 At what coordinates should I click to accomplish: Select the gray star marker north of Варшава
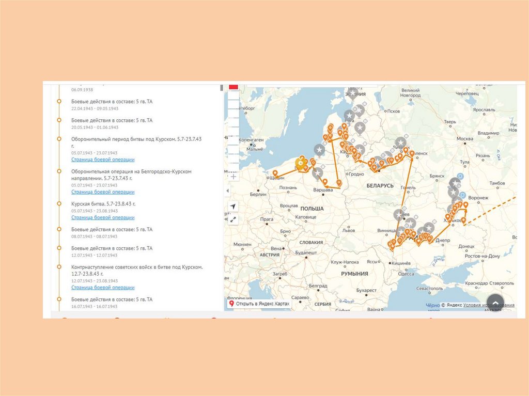317,173
